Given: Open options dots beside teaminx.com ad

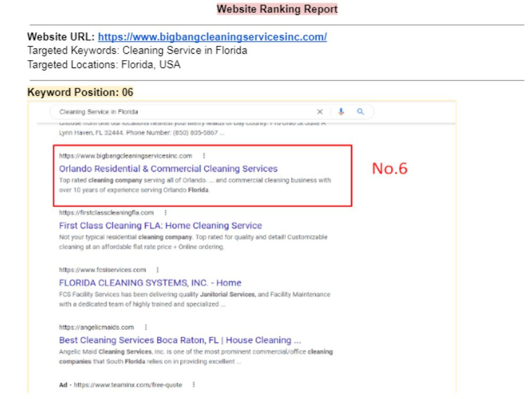Looking at the screenshot, I should tap(194, 385).
